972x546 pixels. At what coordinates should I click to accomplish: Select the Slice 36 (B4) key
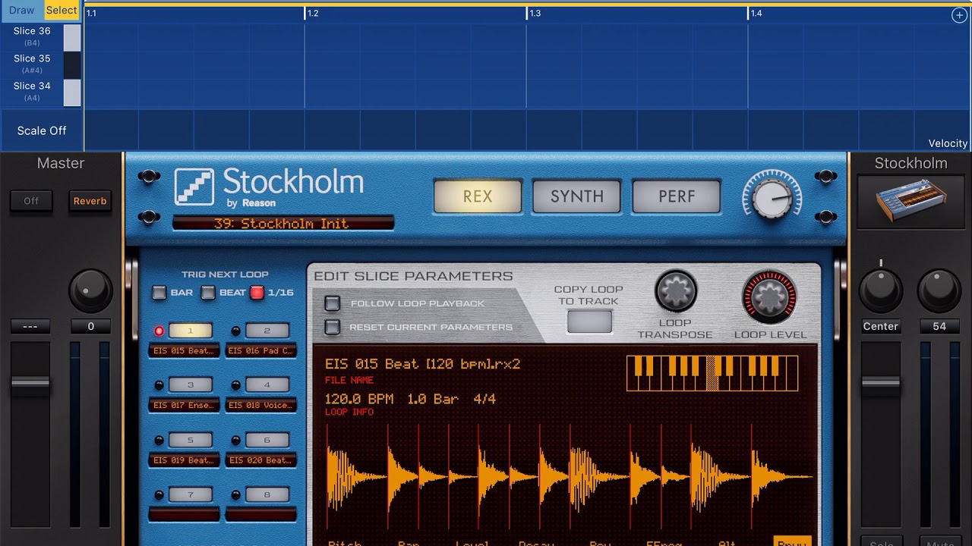click(72, 37)
